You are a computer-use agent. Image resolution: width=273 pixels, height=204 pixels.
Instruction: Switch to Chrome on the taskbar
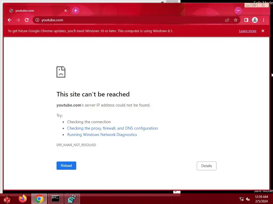click(39, 199)
